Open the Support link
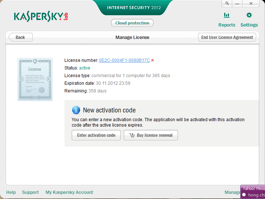Viewport: 265px width, 199px height. coord(31,192)
